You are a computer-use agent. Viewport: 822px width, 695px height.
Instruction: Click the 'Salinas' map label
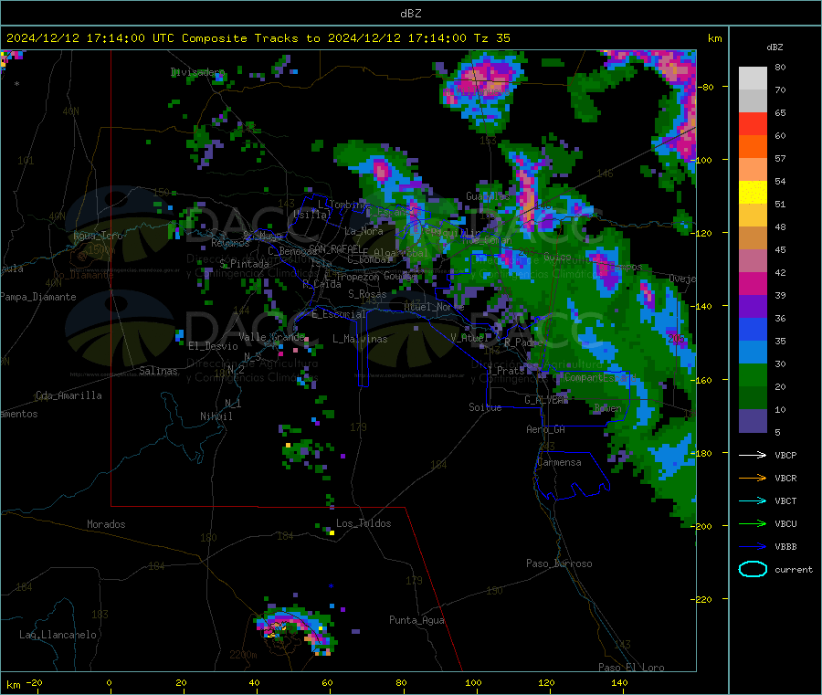point(158,371)
